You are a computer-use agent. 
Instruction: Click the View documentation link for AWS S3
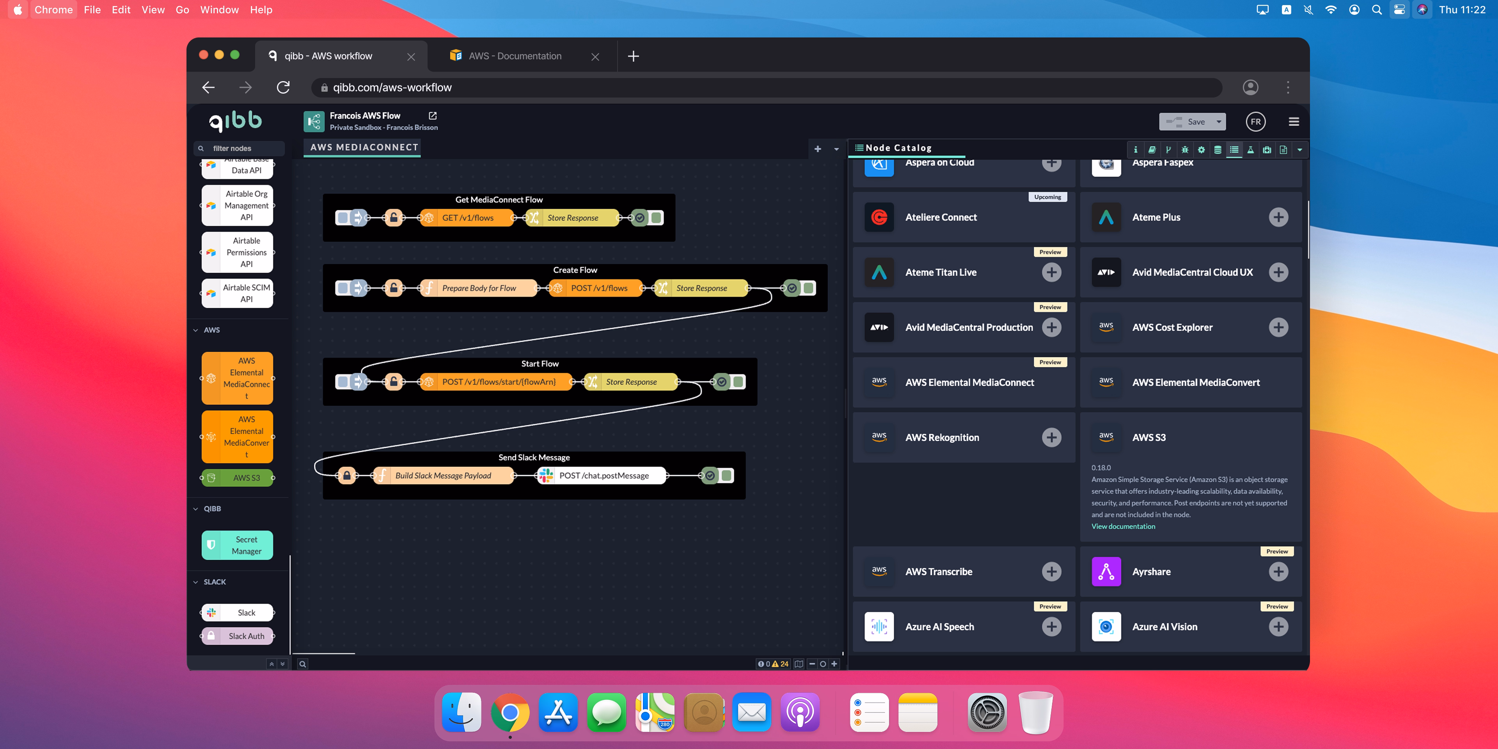[1123, 526]
